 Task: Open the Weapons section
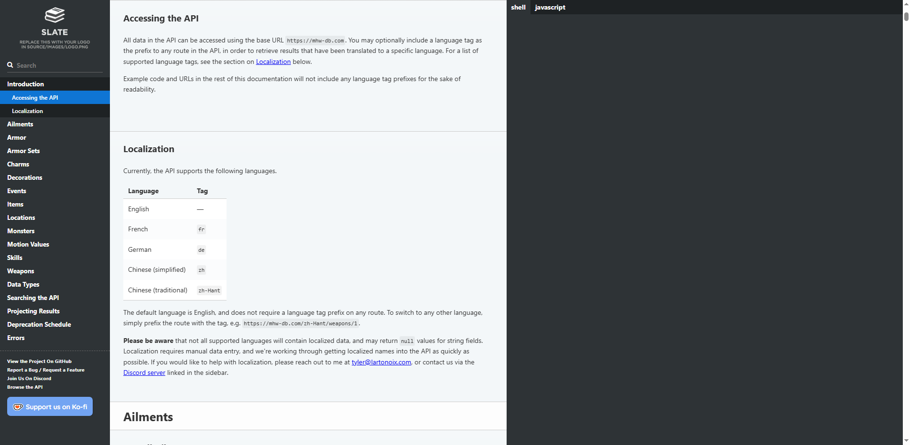click(55, 271)
